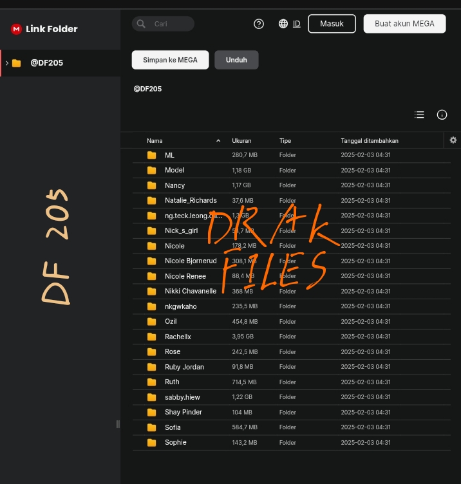Click folder icon of Sofia row

pos(151,427)
